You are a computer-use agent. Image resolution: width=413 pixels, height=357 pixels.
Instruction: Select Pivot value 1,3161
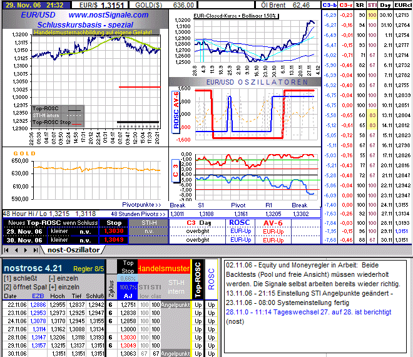coord(241,214)
